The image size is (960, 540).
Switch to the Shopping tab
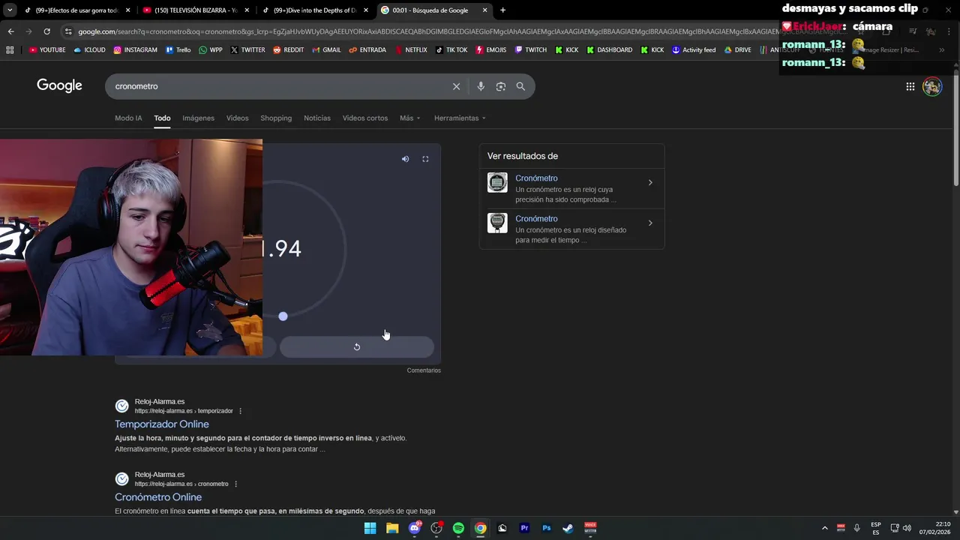pos(276,118)
